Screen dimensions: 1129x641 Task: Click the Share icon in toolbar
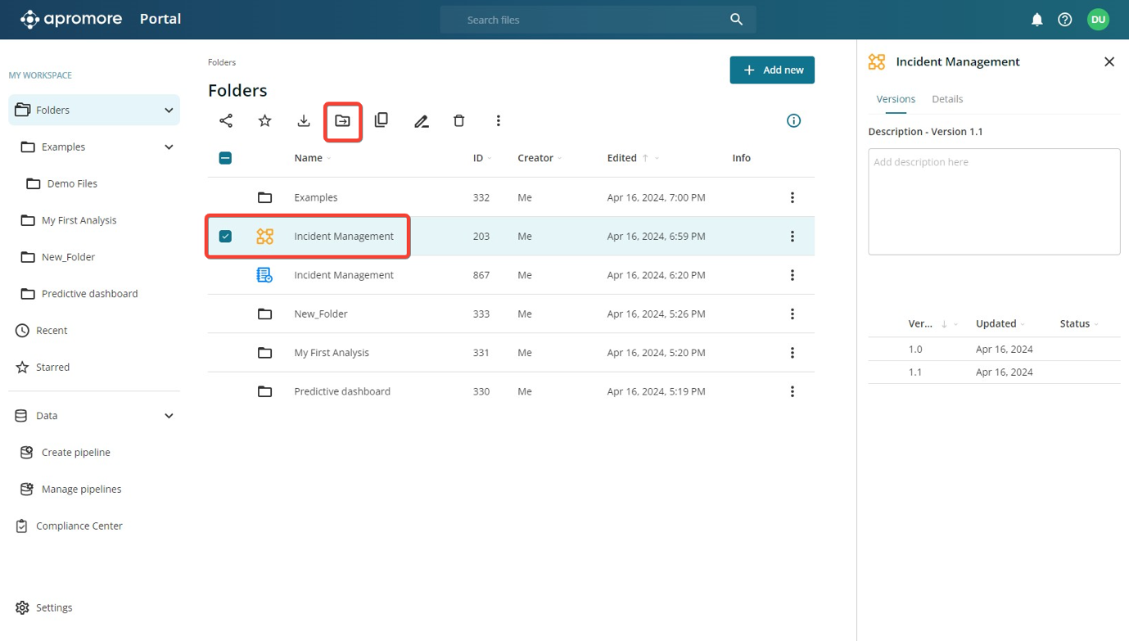[226, 121]
